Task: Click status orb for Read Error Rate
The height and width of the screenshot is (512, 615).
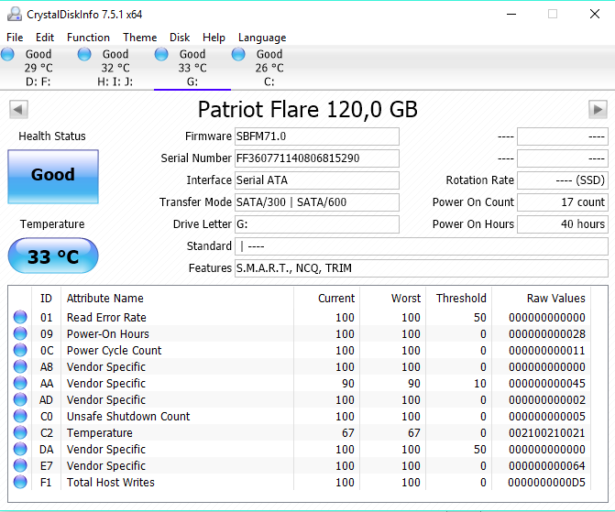Action: pyautogui.click(x=20, y=318)
